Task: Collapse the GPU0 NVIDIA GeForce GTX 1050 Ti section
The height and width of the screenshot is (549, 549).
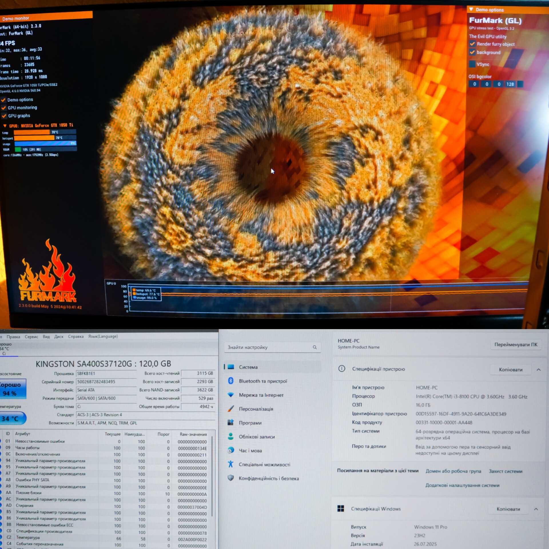Action: tap(5, 126)
